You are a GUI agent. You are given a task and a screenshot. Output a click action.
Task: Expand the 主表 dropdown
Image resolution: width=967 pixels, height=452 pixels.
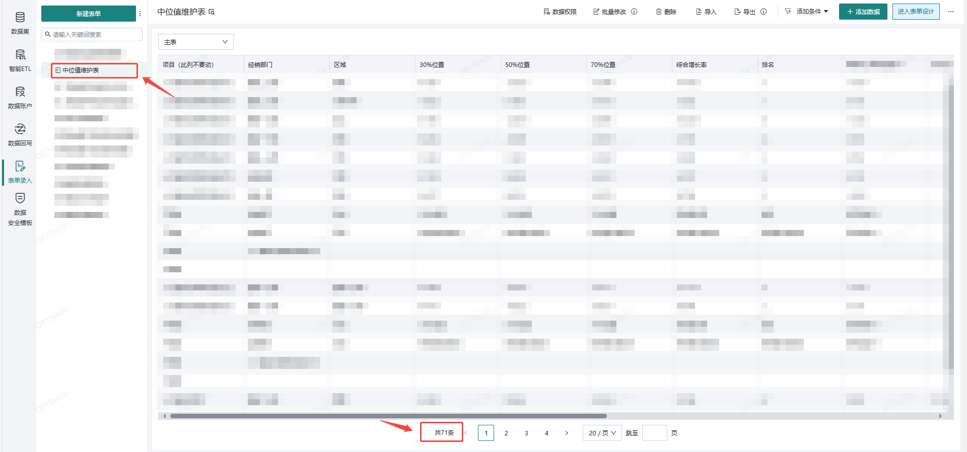pyautogui.click(x=195, y=42)
